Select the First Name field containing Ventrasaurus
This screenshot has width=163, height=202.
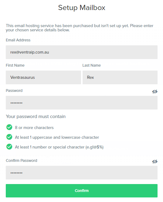(x=43, y=78)
